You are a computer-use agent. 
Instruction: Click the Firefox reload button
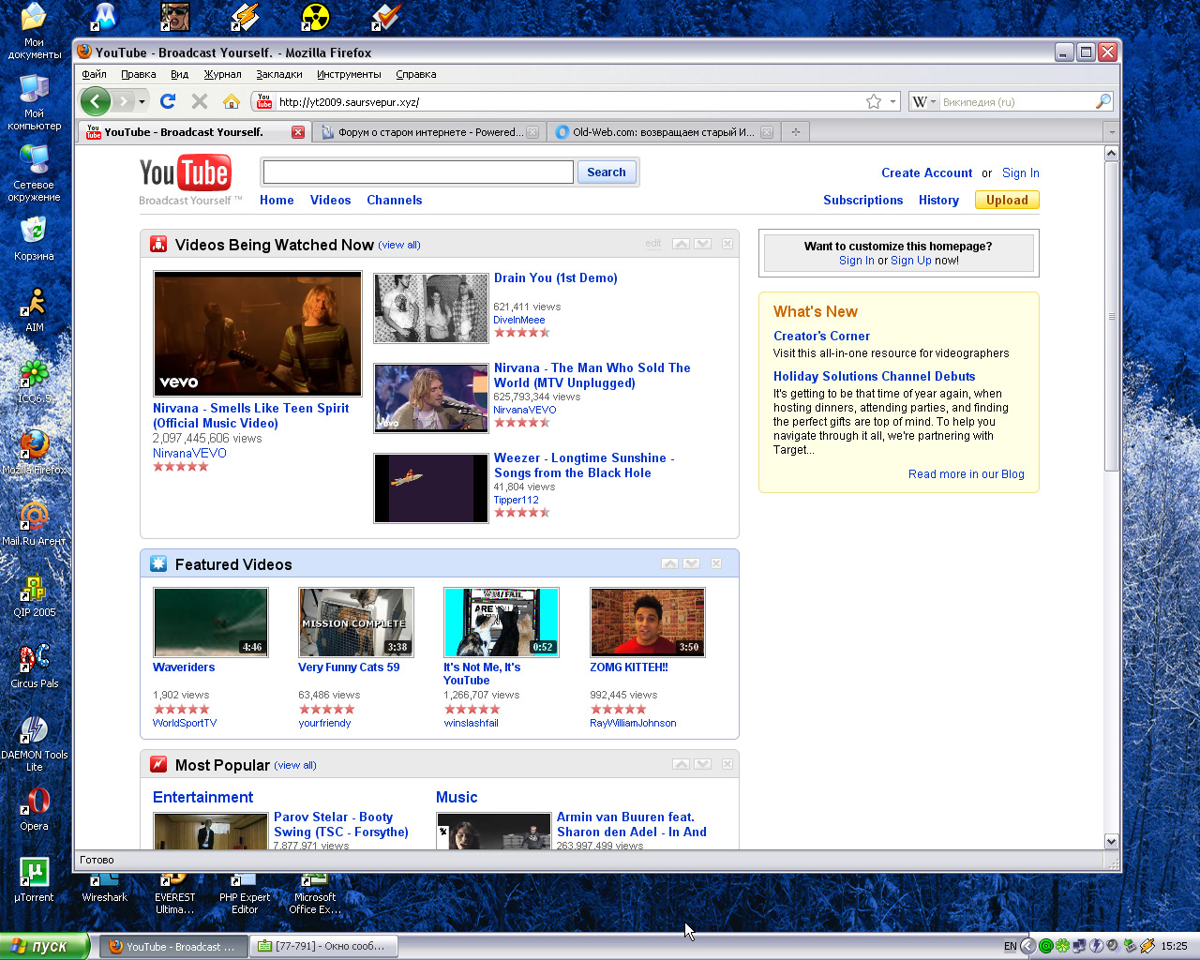[168, 101]
